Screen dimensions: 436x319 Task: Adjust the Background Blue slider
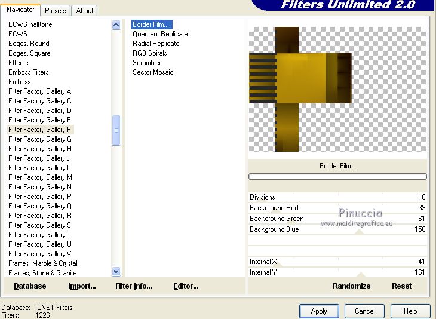click(x=337, y=229)
